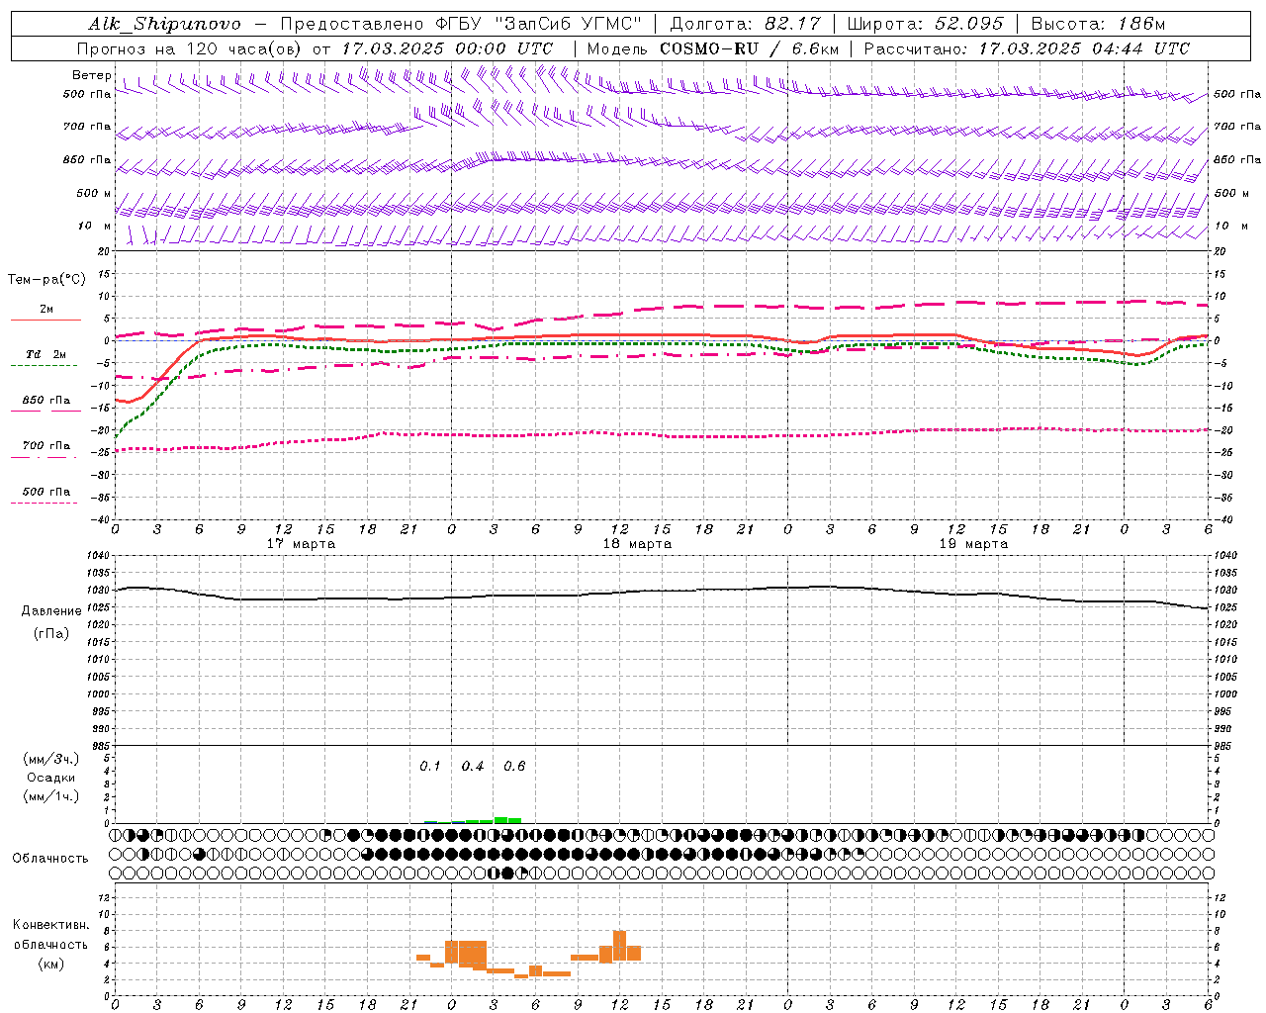Click the tallest orange convective cloud bar
Image resolution: width=1266 pixels, height=1013 pixels.
pos(619,946)
